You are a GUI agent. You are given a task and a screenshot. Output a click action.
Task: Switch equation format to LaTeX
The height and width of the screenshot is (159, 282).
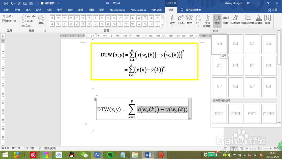[x=27, y=21]
